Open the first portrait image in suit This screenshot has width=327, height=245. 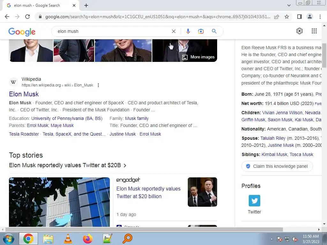coord(31,50)
